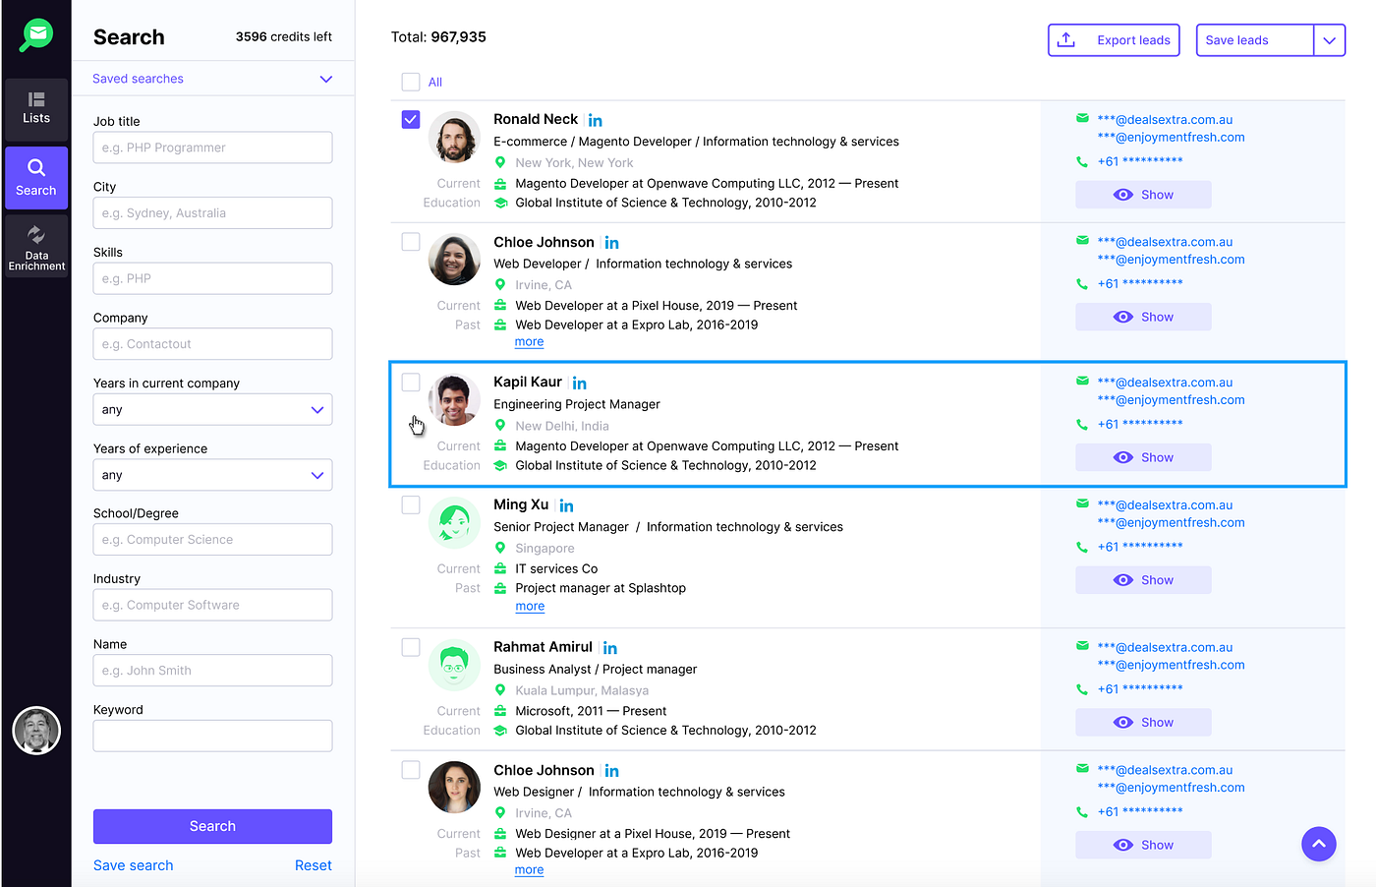This screenshot has width=1376, height=887.
Task: Click Ming Xu's green avatar
Action: [x=454, y=523]
